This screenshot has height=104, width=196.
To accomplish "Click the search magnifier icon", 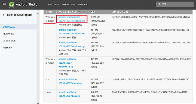I will [159, 4].
